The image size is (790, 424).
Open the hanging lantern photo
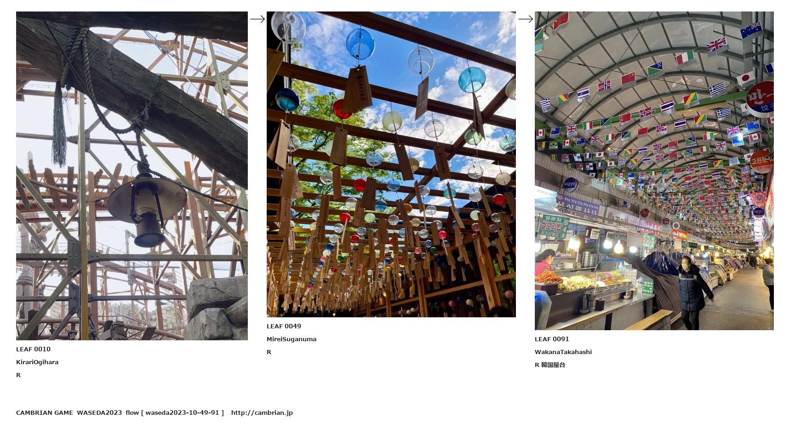(x=132, y=176)
